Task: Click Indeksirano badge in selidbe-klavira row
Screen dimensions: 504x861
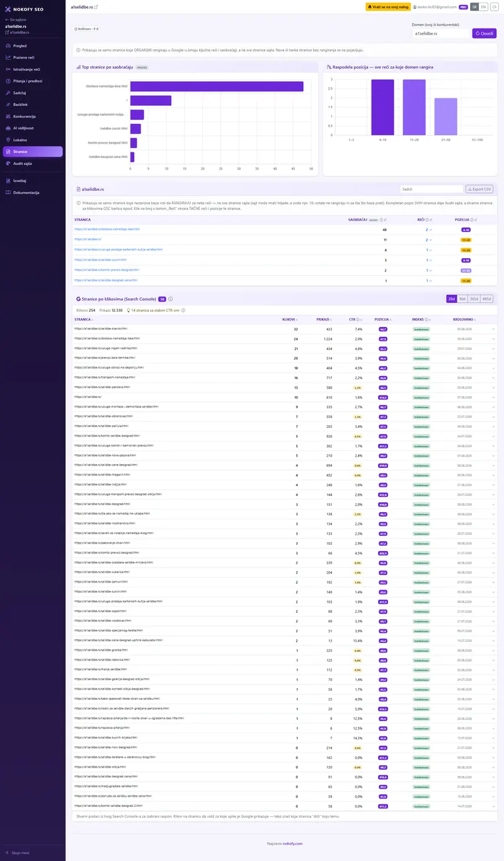Action: click(420, 329)
